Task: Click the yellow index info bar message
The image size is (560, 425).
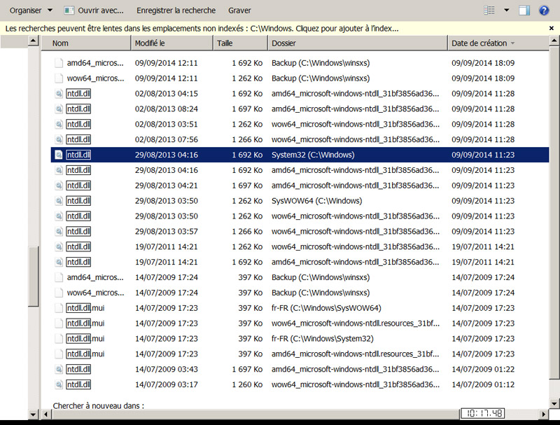Action: 202,28
